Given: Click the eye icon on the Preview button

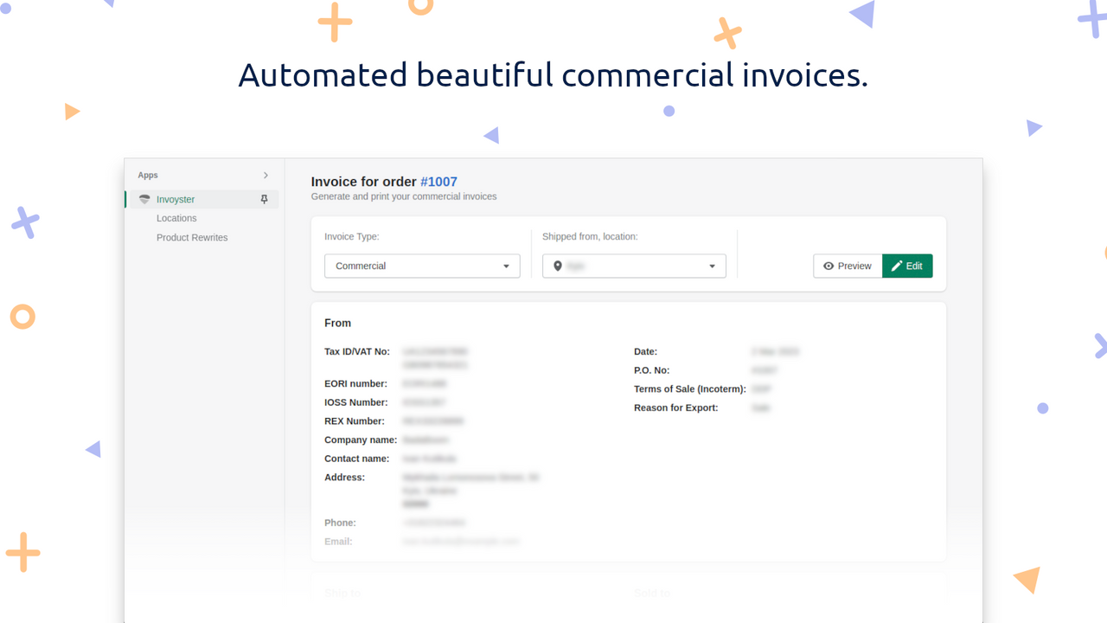Looking at the screenshot, I should (x=830, y=266).
